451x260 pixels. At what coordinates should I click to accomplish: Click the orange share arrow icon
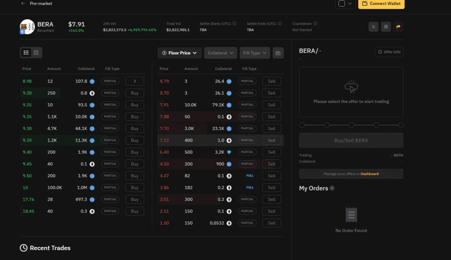point(399,26)
